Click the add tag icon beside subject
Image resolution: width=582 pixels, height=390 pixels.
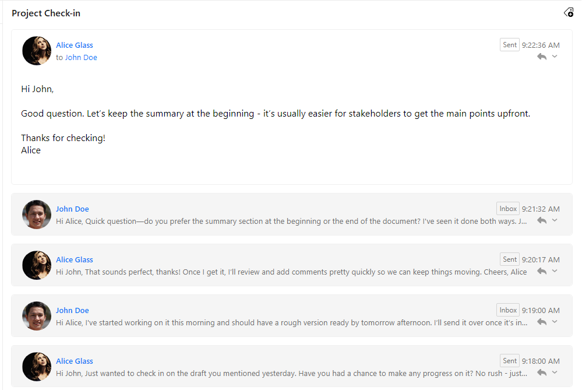point(569,13)
